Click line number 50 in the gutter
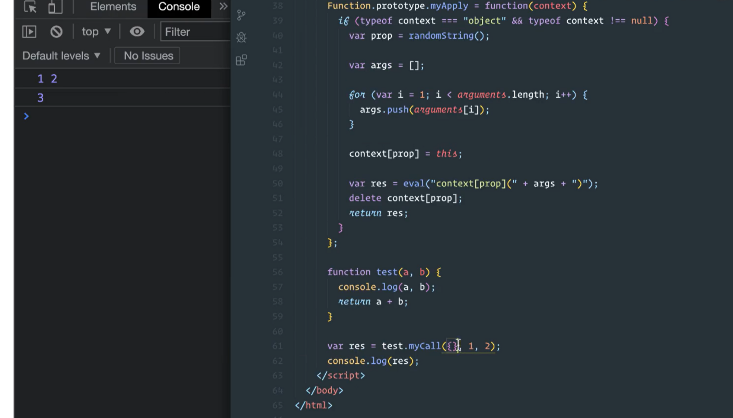 (x=277, y=184)
